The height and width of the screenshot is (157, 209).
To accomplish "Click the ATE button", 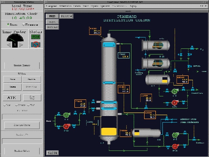I will (12, 98).
